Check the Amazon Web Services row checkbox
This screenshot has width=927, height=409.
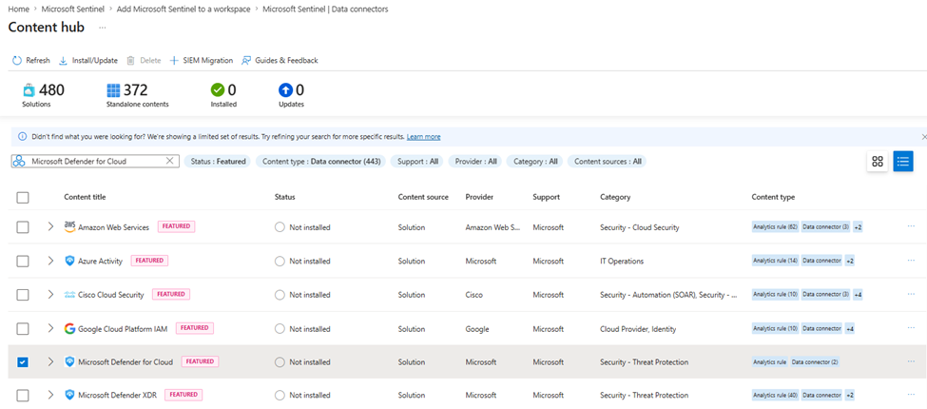23,227
